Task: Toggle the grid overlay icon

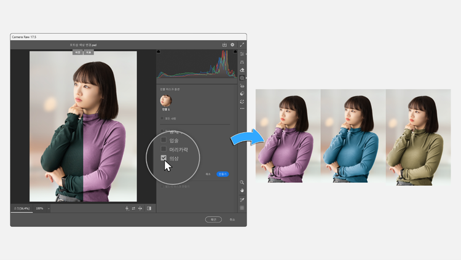Action: coord(242,208)
